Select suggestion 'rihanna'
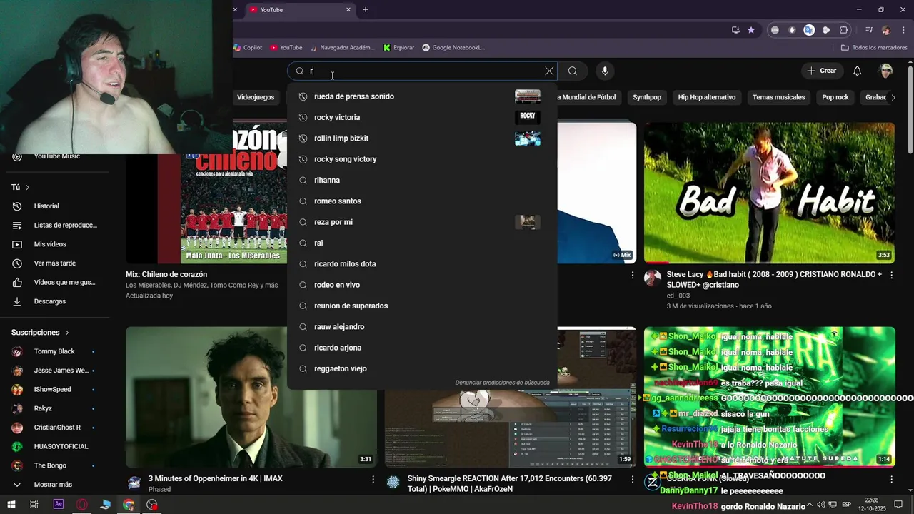 422,180
